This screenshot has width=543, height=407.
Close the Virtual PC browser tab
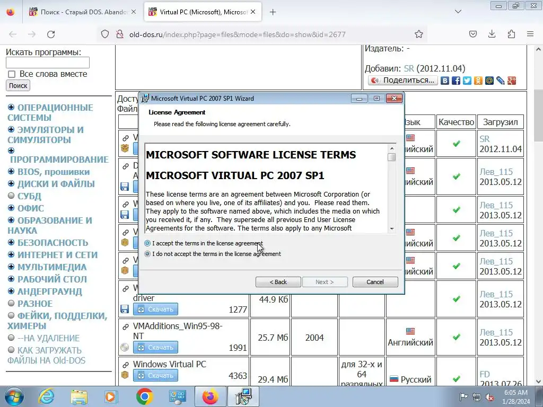[253, 12]
